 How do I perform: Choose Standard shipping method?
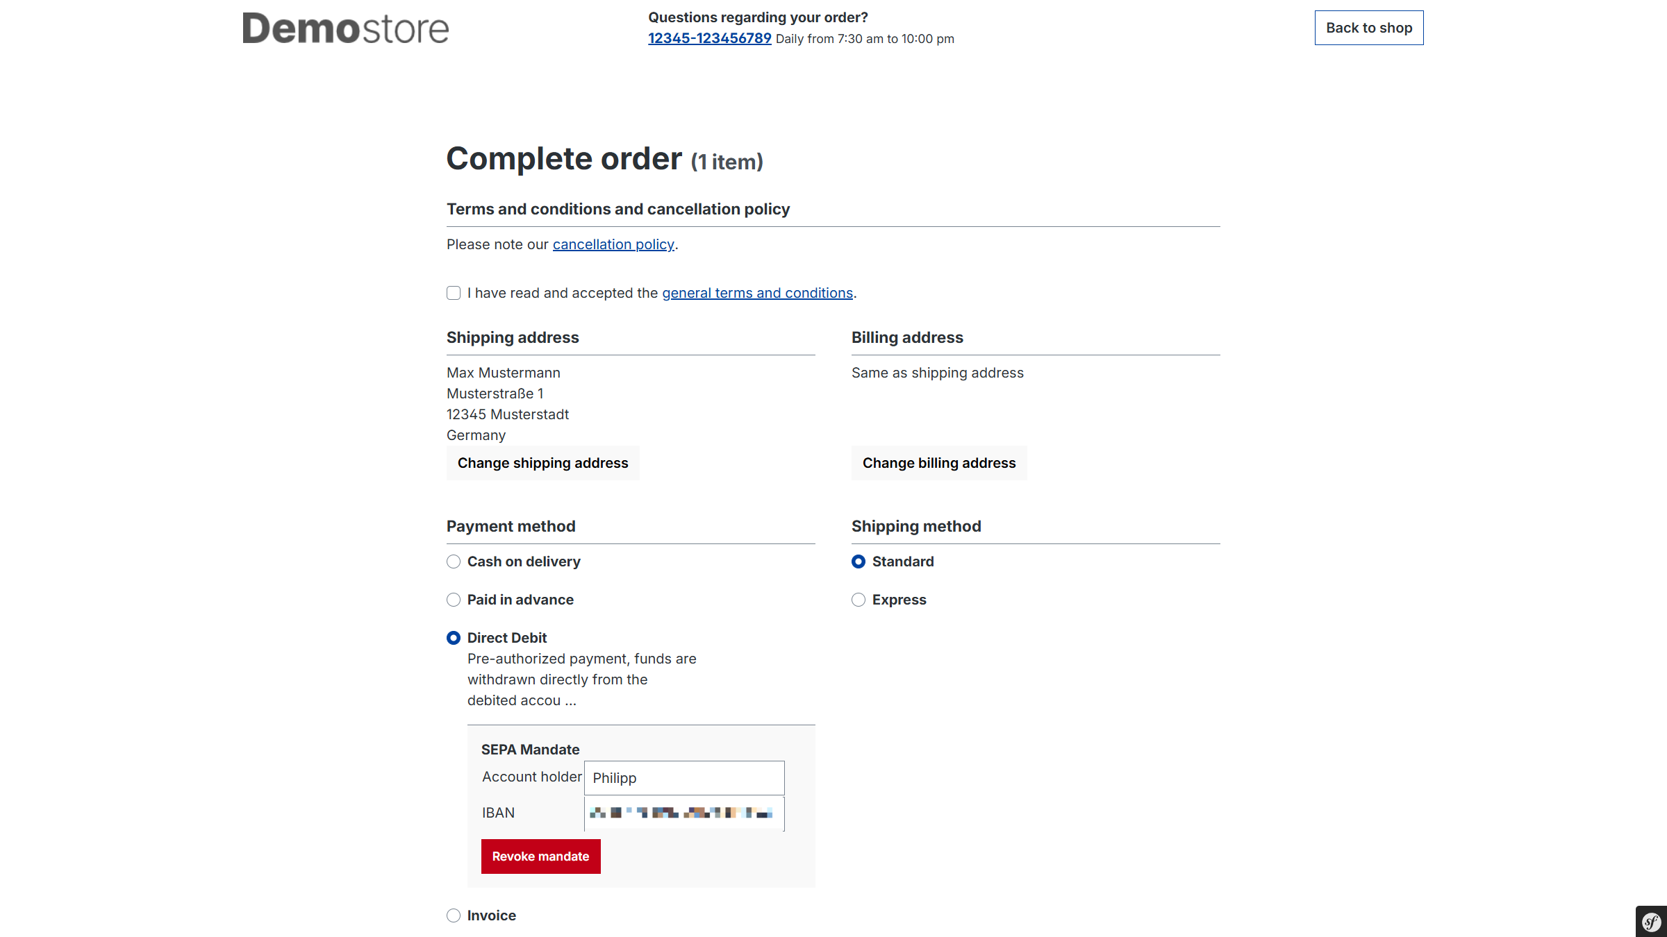tap(859, 562)
